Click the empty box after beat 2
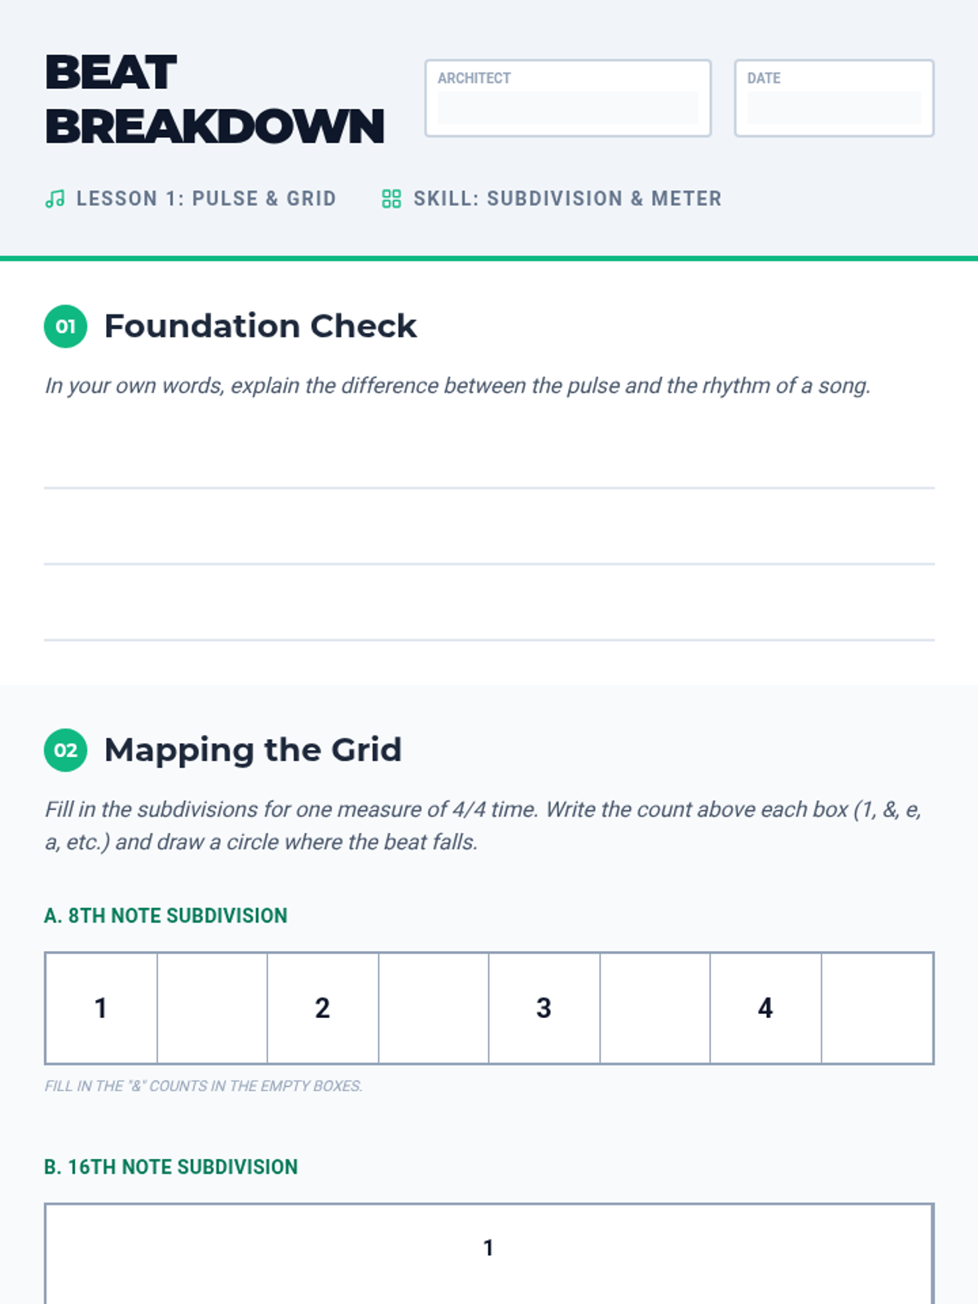This screenshot has height=1304, width=978. 434,1008
